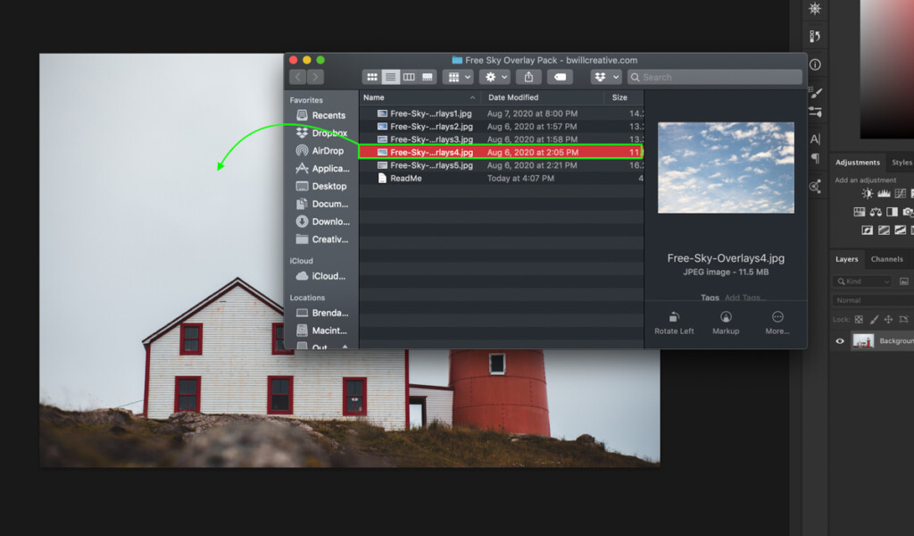Switch to the Channels tab

(886, 259)
